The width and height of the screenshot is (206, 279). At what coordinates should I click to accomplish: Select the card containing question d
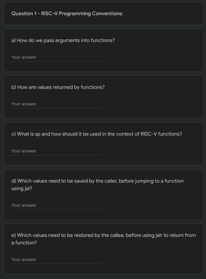(x=103, y=194)
